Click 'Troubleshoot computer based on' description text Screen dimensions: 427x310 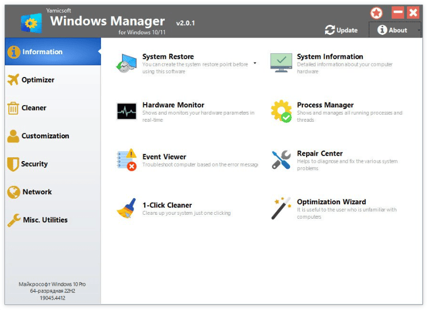coord(200,164)
